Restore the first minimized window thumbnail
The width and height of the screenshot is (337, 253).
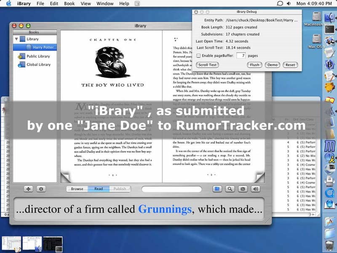(x=11, y=244)
